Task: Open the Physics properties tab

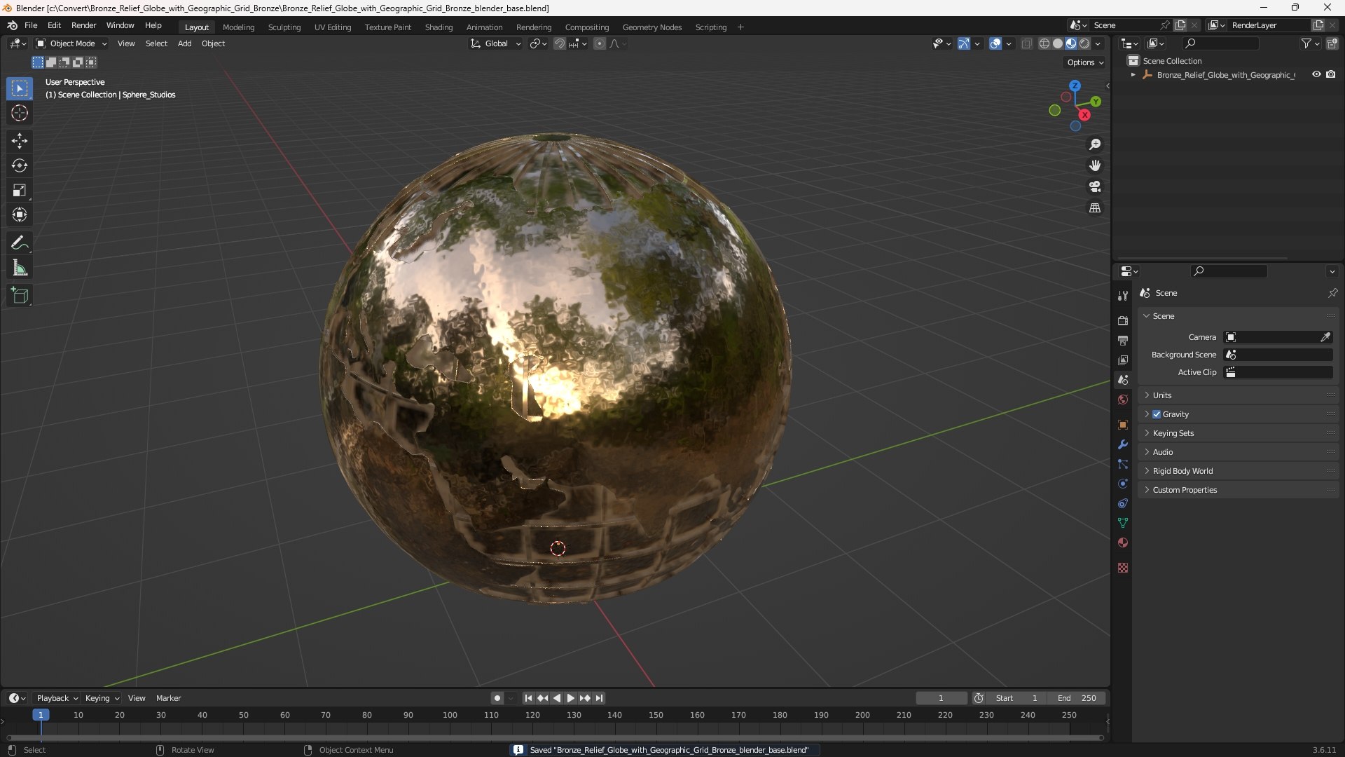Action: point(1123,484)
